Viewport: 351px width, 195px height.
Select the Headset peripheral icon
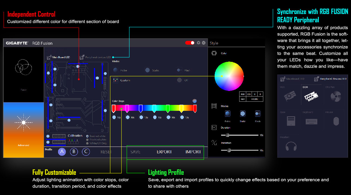(x=291, y=146)
